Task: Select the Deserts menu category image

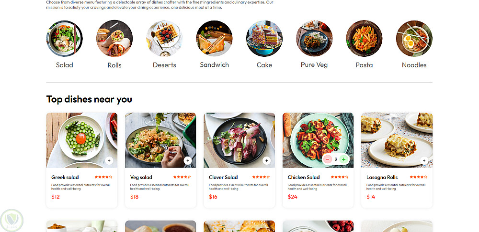Action: (x=164, y=38)
